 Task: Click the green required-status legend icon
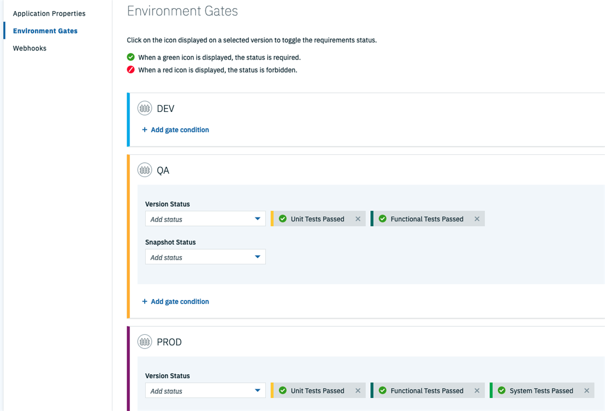coord(131,57)
